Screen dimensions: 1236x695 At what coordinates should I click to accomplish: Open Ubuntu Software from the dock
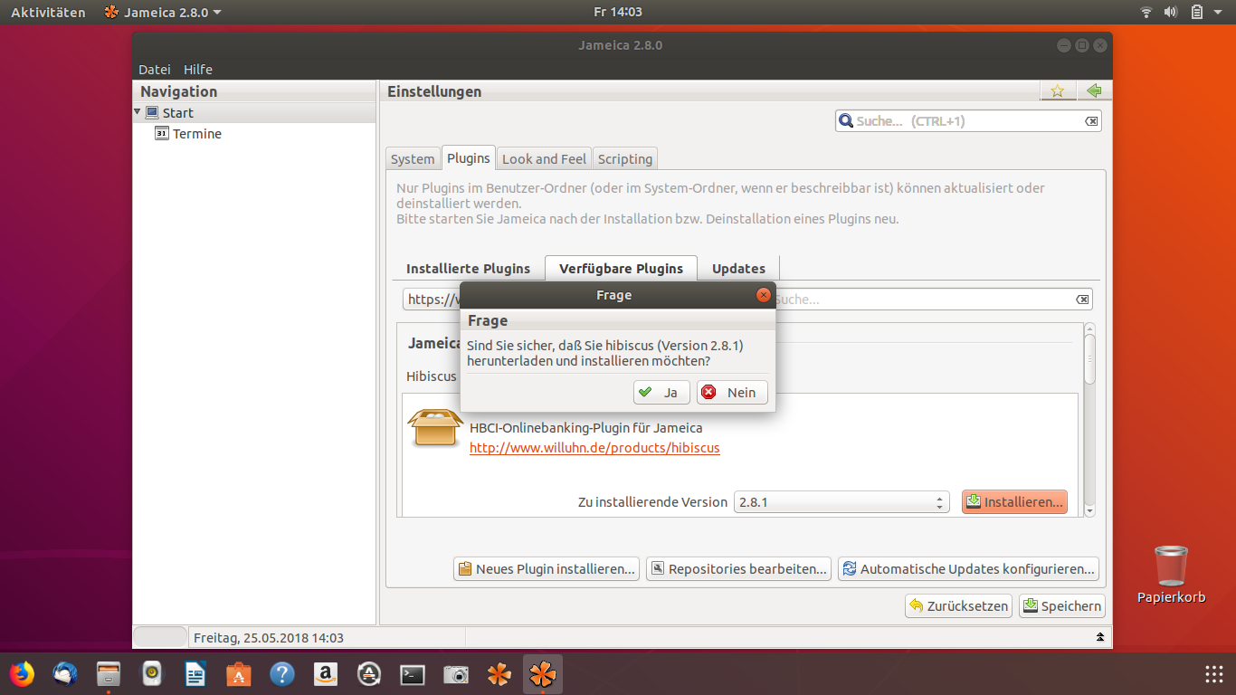click(239, 674)
